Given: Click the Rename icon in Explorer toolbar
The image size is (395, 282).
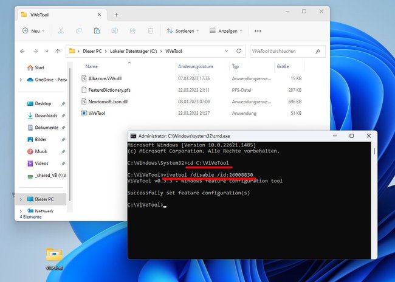Looking at the screenshot, I should tap(115, 31).
